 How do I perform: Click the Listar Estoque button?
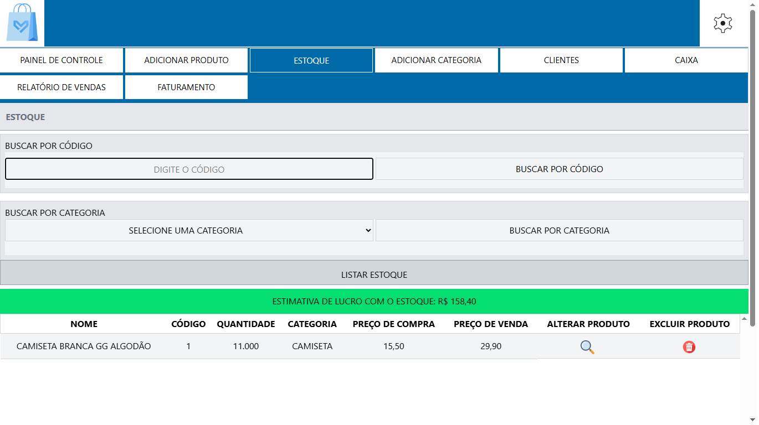tap(374, 274)
